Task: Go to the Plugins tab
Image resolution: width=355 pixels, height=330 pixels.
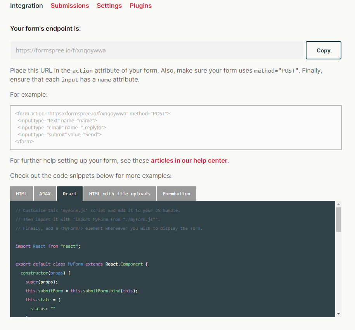Action: point(140,6)
